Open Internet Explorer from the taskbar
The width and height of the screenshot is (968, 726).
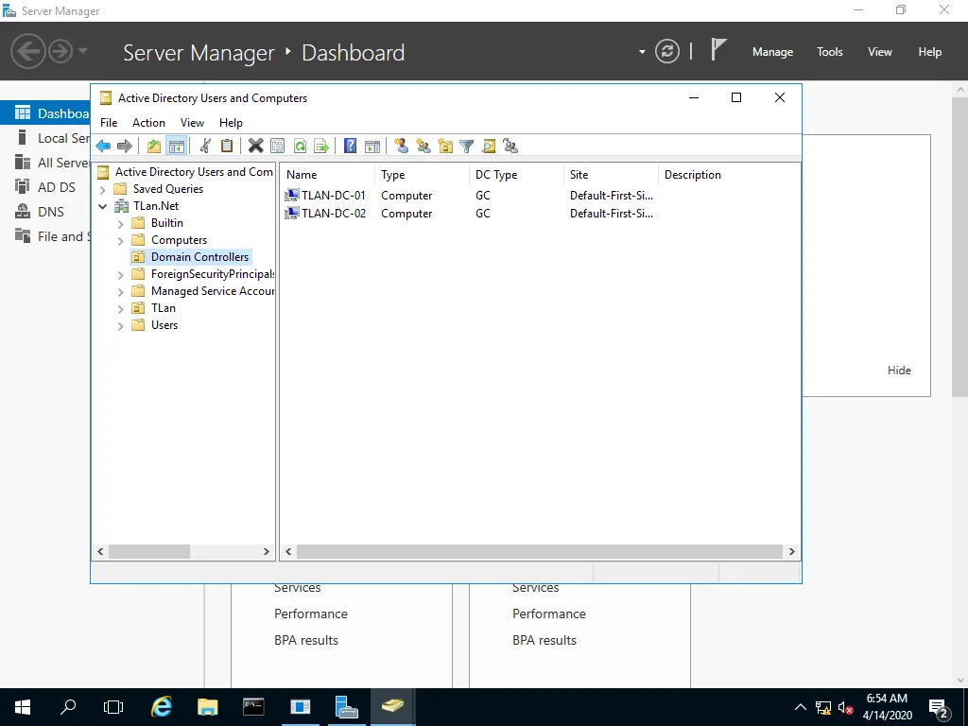point(161,707)
